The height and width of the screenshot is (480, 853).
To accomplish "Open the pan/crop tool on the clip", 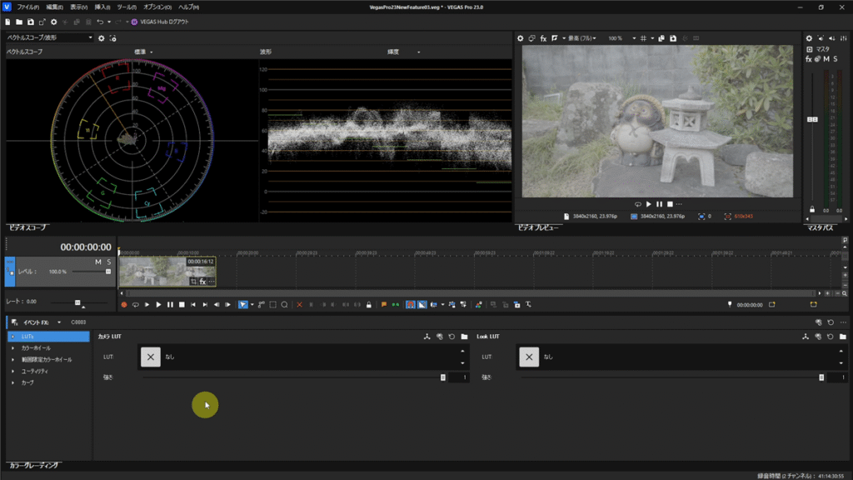I will coord(193,282).
